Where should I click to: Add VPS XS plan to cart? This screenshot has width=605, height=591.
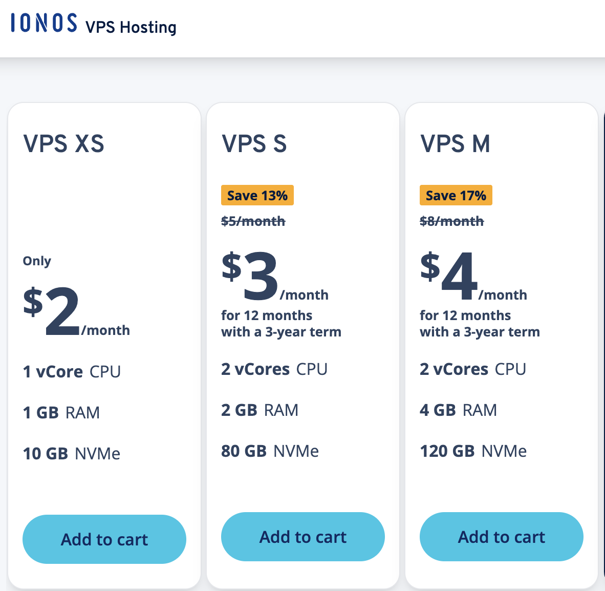pyautogui.click(x=104, y=539)
